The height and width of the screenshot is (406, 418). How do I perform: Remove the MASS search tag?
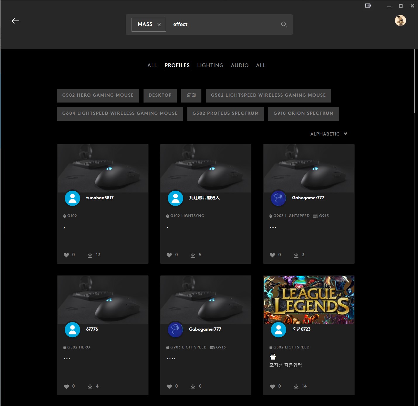pos(159,25)
